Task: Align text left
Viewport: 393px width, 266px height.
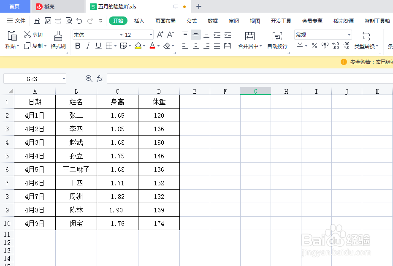Action: point(185,46)
